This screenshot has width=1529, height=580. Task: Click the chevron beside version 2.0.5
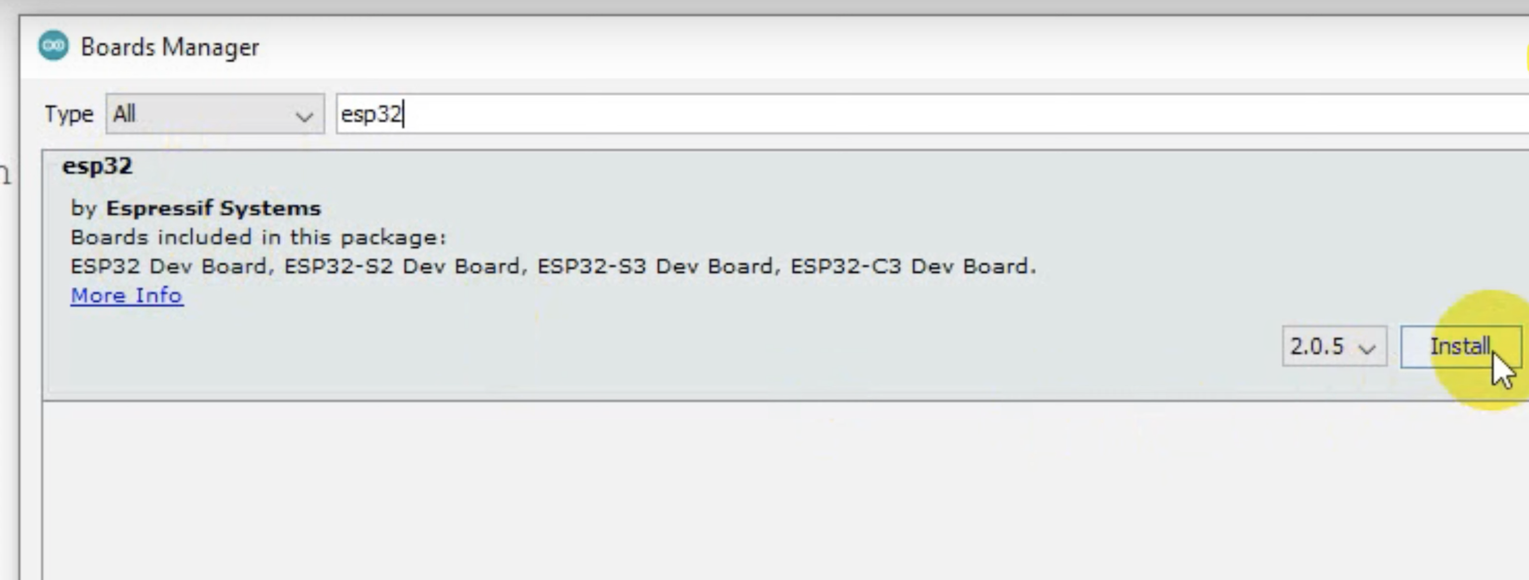[x=1367, y=349]
